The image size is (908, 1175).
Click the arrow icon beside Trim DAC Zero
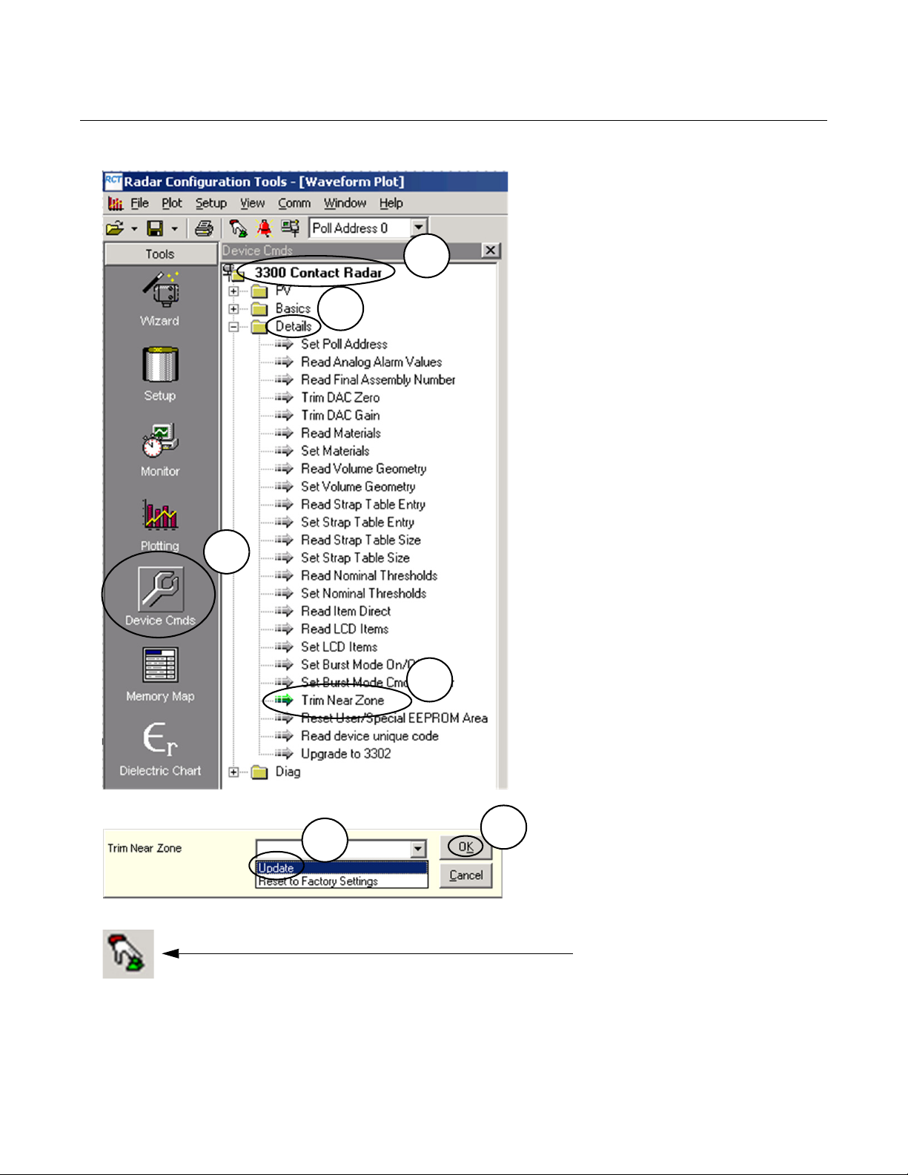click(x=284, y=397)
